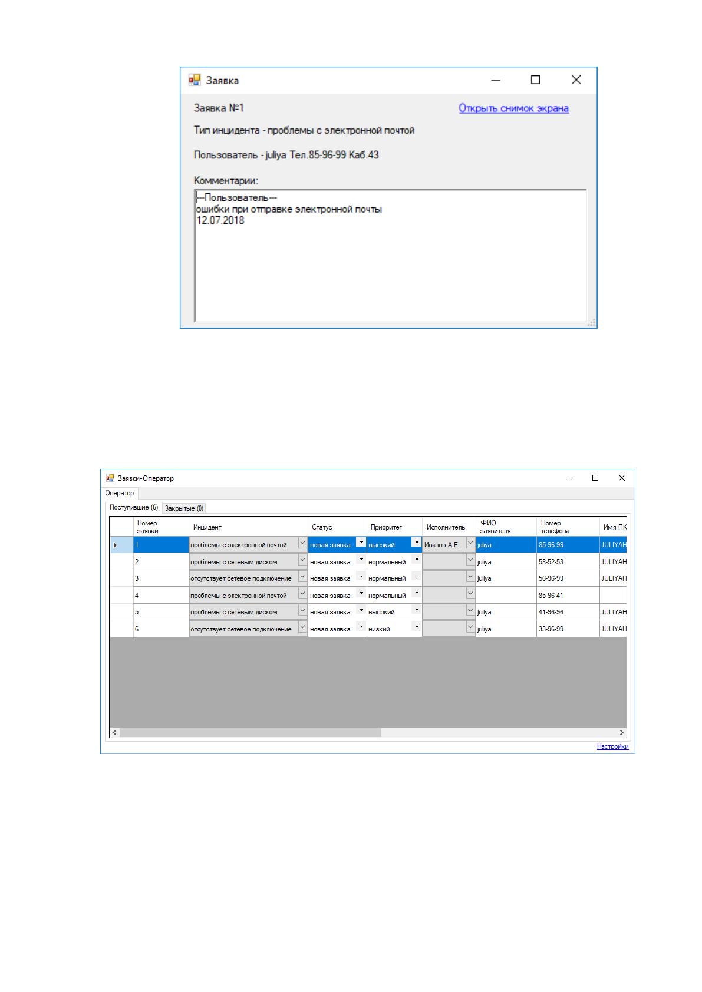Click the row selector arrow of request 1

[116, 545]
